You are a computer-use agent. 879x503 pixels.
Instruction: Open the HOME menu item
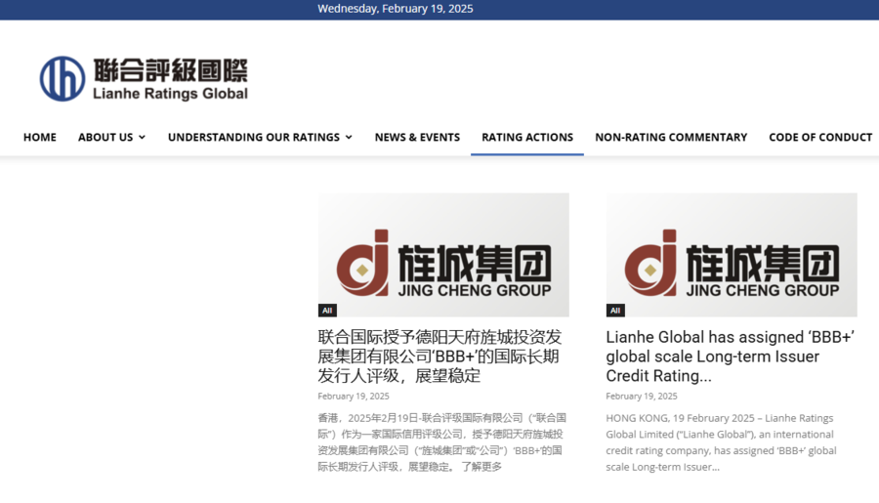(x=40, y=138)
